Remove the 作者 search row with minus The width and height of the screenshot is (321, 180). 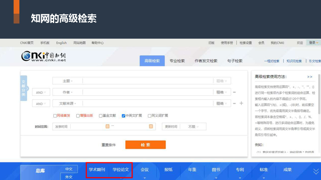pyautogui.click(x=234, y=92)
